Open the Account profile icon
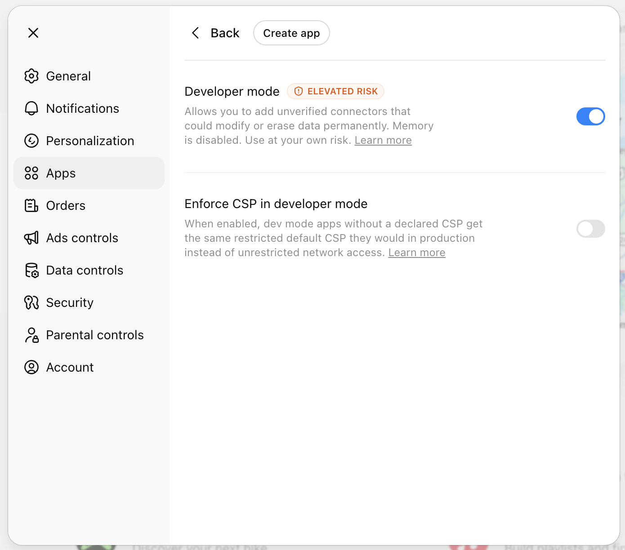Viewport: 625px width, 550px height. [31, 367]
